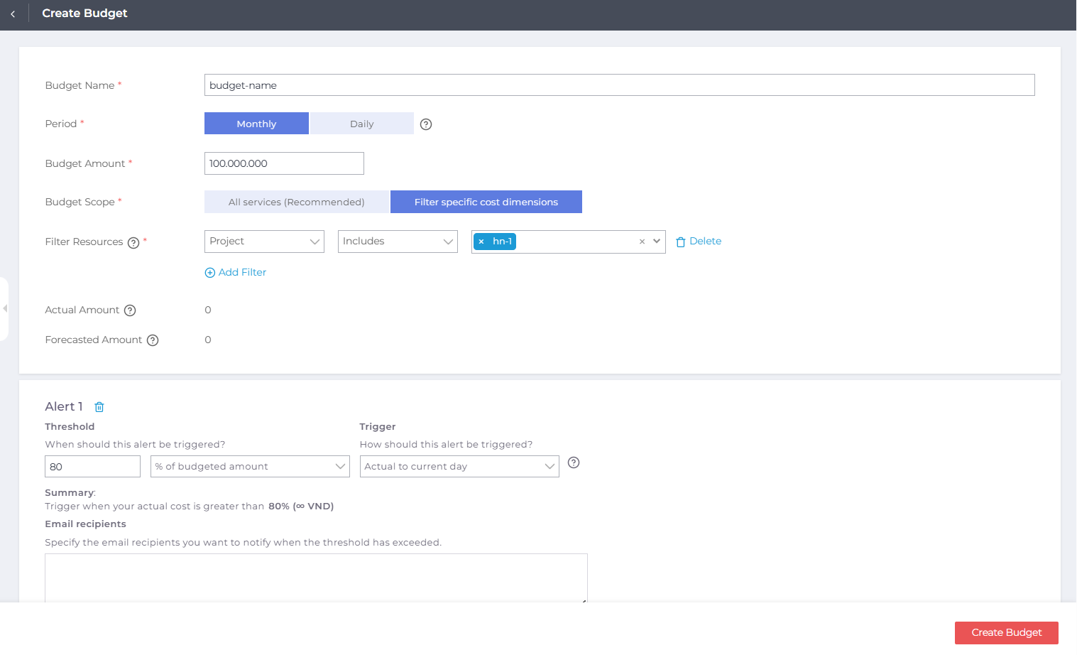Click the Email recipients label
The width and height of the screenshot is (1077, 655).
tap(85, 524)
